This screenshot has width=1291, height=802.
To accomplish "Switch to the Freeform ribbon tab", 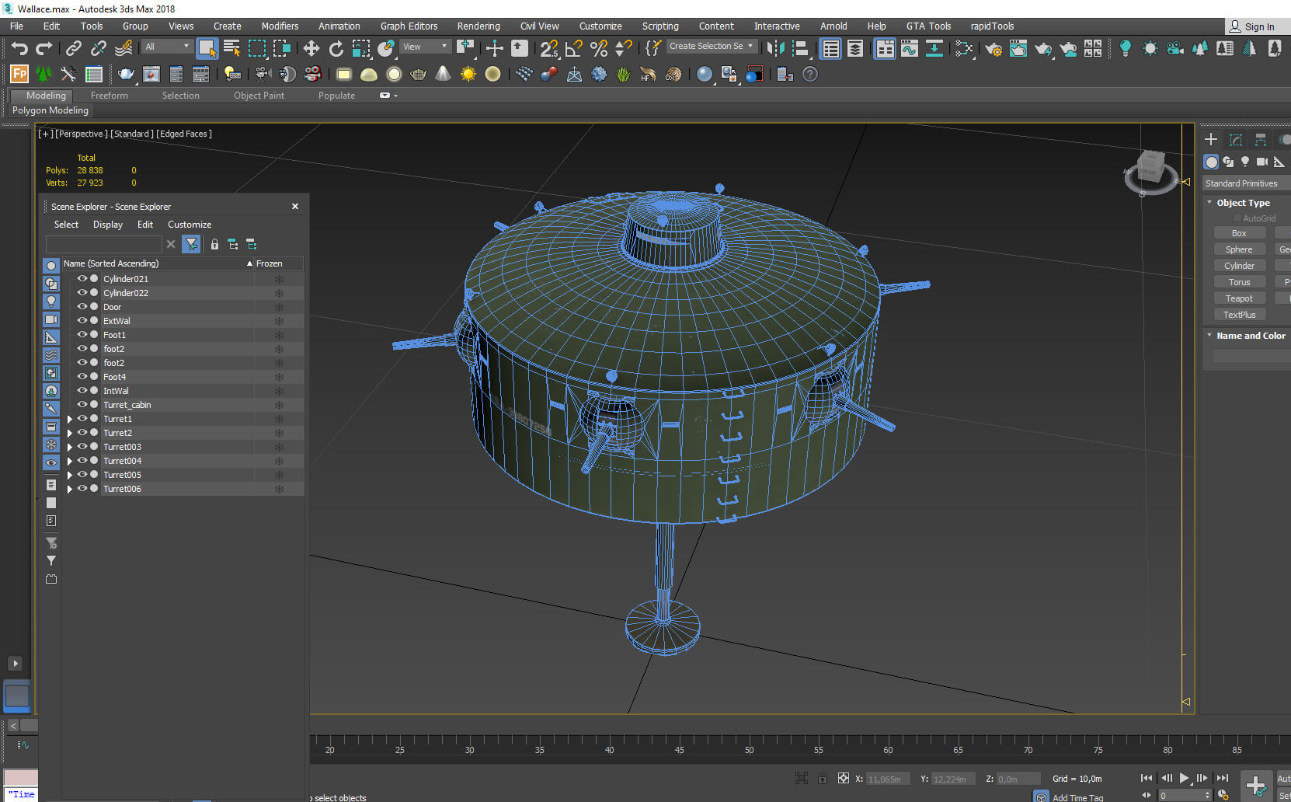I will [x=109, y=96].
